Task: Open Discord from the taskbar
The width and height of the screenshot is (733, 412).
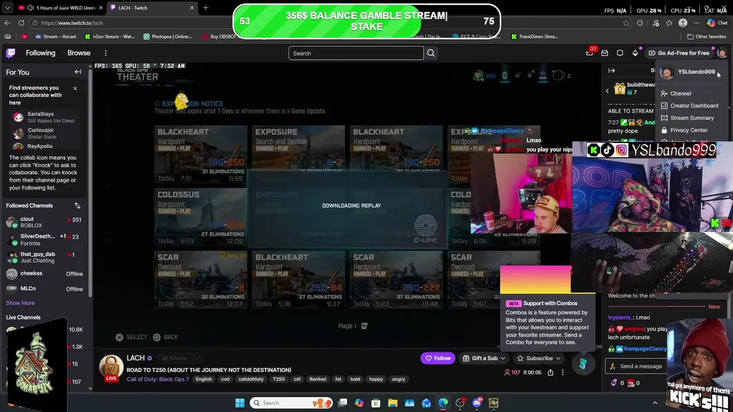Action: tap(477, 403)
